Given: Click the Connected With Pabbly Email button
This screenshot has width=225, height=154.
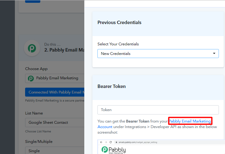Looking at the screenshot, I should point(55,92).
